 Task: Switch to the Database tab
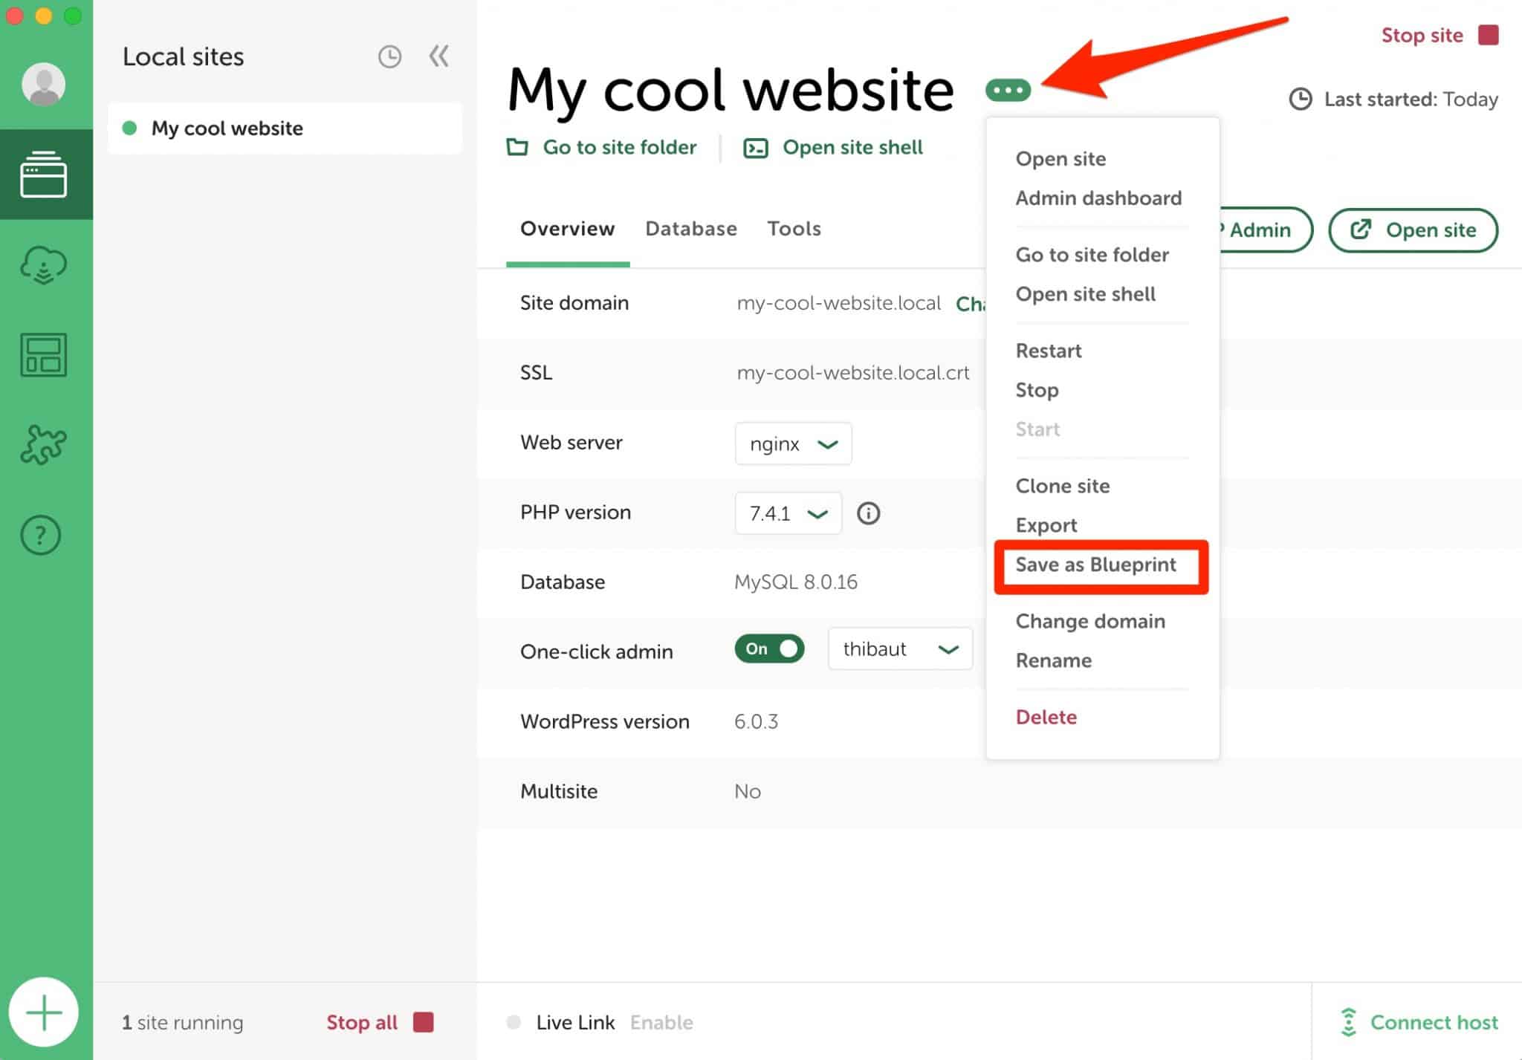(x=690, y=229)
